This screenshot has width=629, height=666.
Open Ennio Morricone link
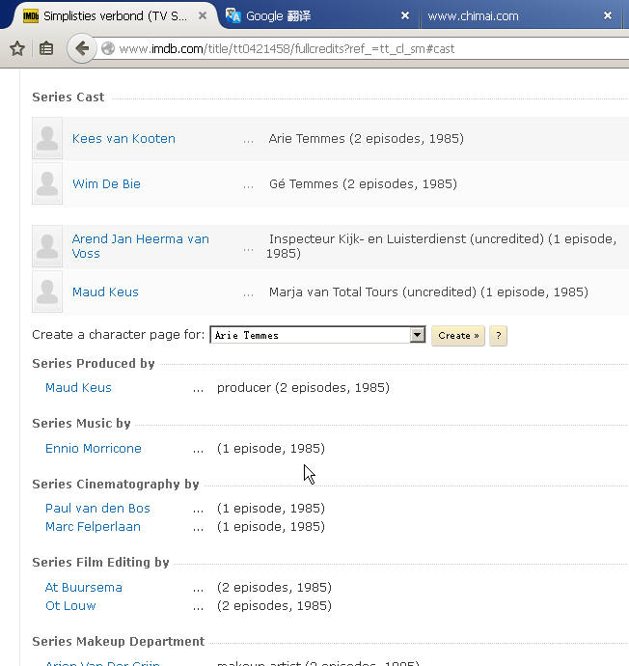(94, 449)
